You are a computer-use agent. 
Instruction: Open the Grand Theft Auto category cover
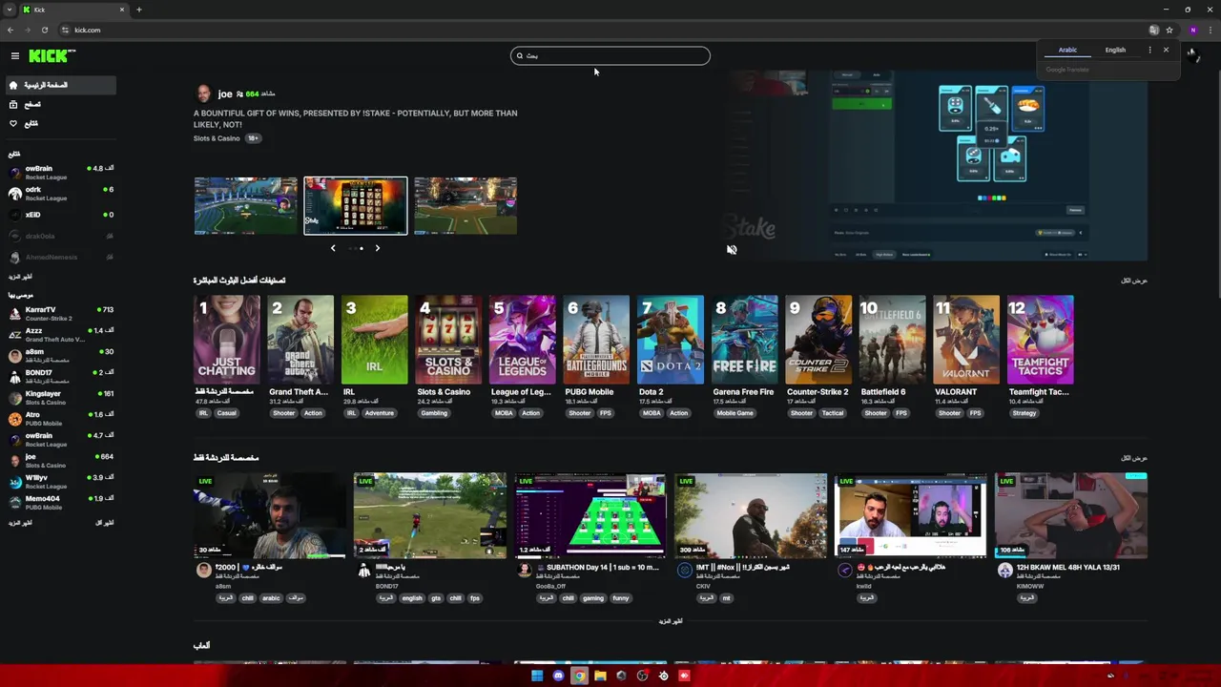click(300, 340)
